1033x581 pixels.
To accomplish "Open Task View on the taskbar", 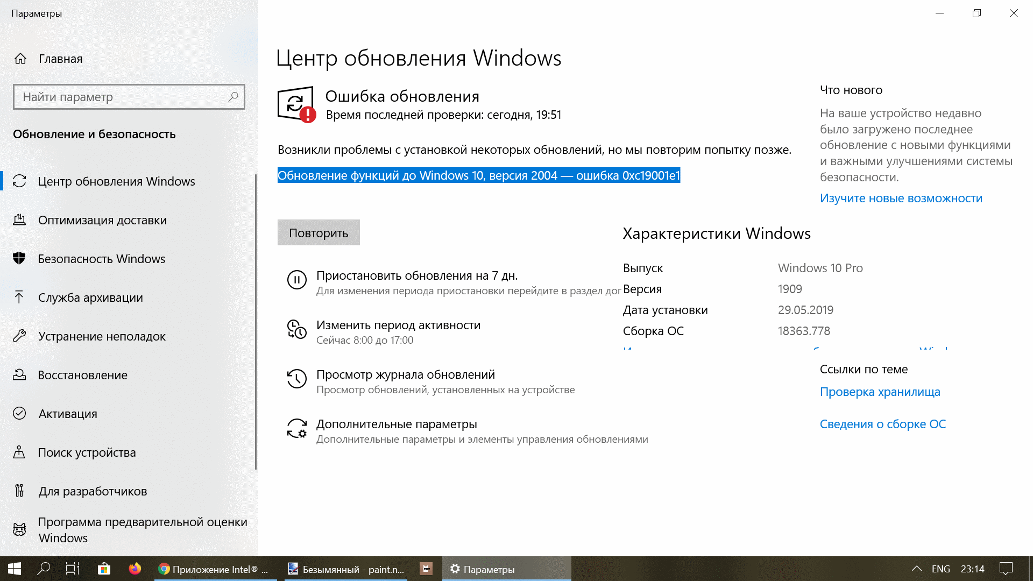I will coord(73,569).
